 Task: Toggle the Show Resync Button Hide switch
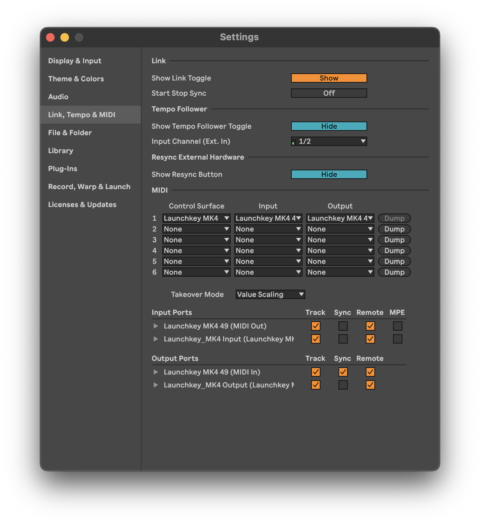coord(329,174)
